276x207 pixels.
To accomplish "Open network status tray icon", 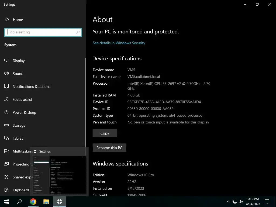I will [x=235, y=202].
